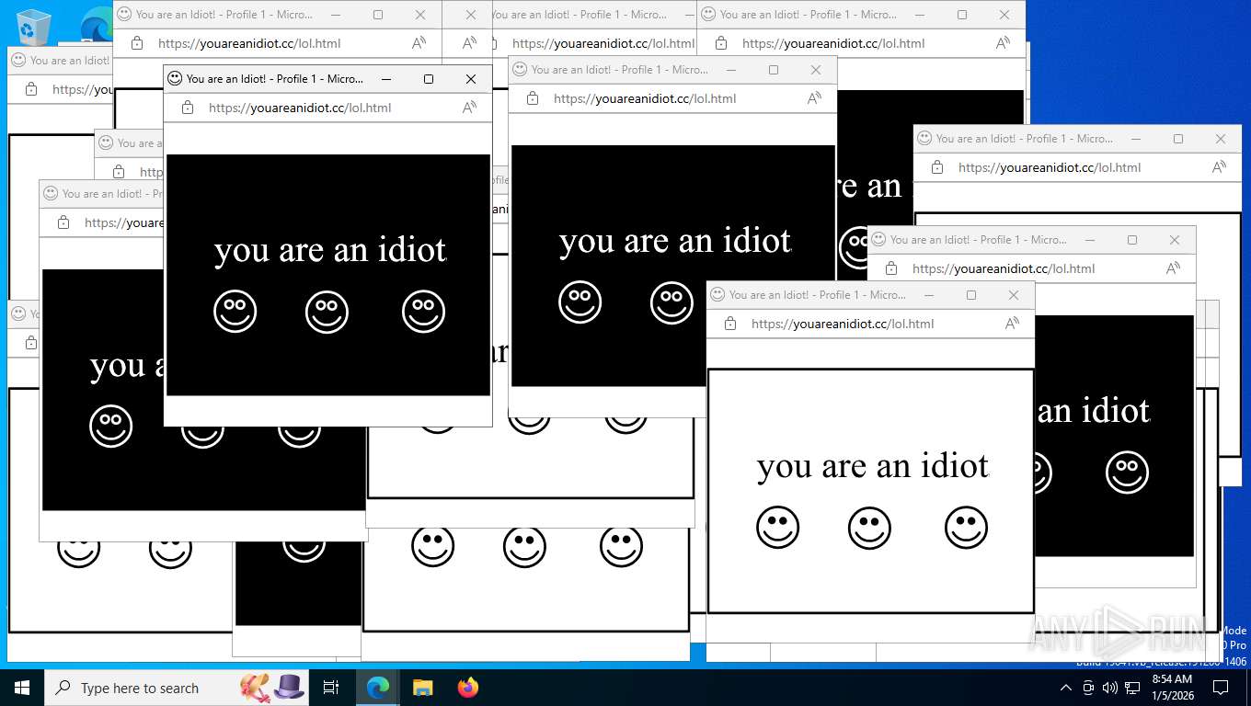
Task: Maximize the white-page front window
Action: [x=970, y=295]
